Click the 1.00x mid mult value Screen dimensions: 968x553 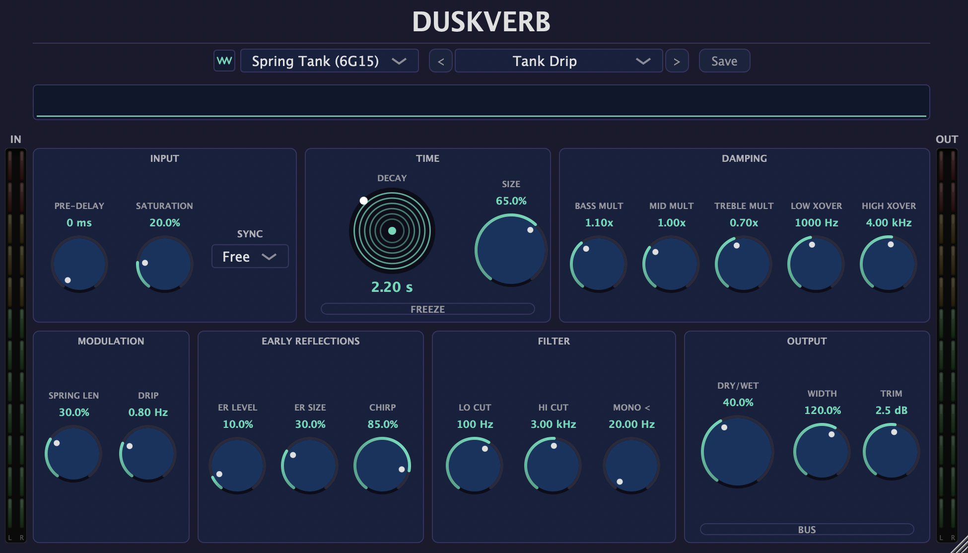coord(672,222)
